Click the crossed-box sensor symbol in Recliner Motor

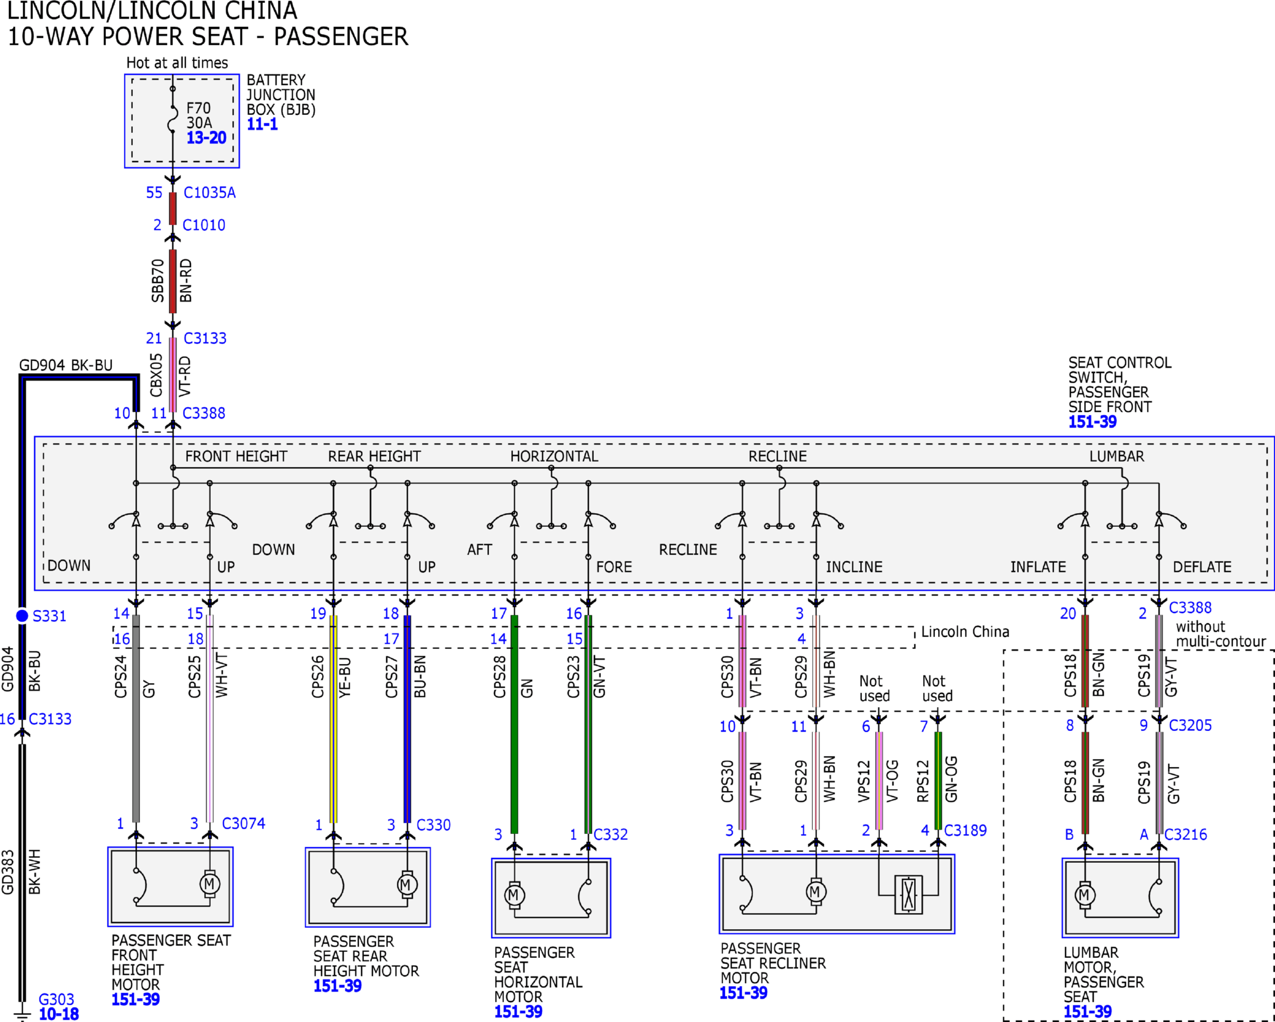(908, 894)
